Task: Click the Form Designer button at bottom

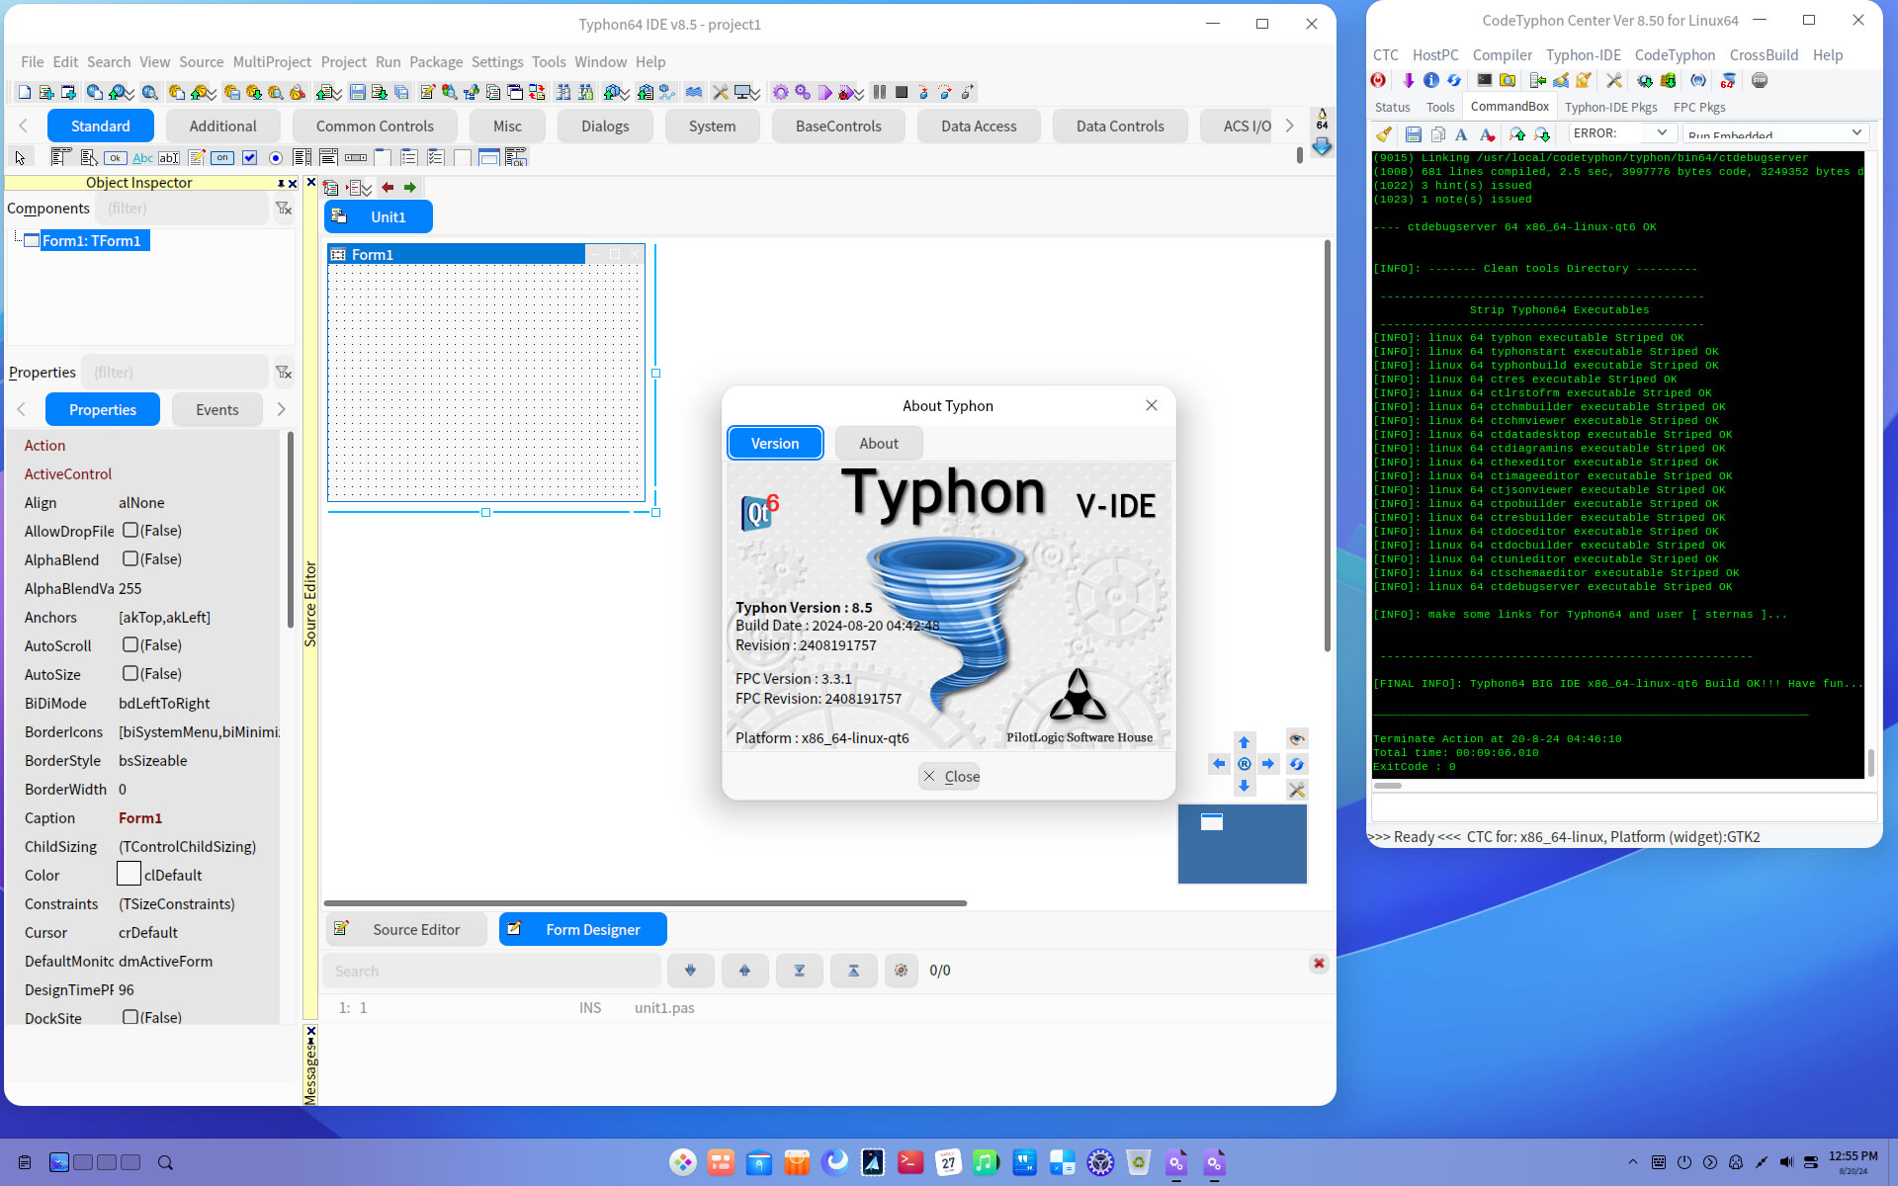Action: pyautogui.click(x=583, y=929)
